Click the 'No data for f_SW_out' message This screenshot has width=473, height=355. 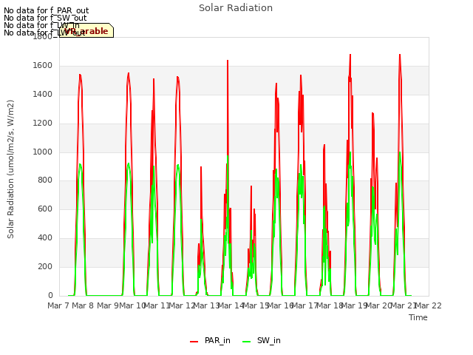pyautogui.click(x=45, y=18)
